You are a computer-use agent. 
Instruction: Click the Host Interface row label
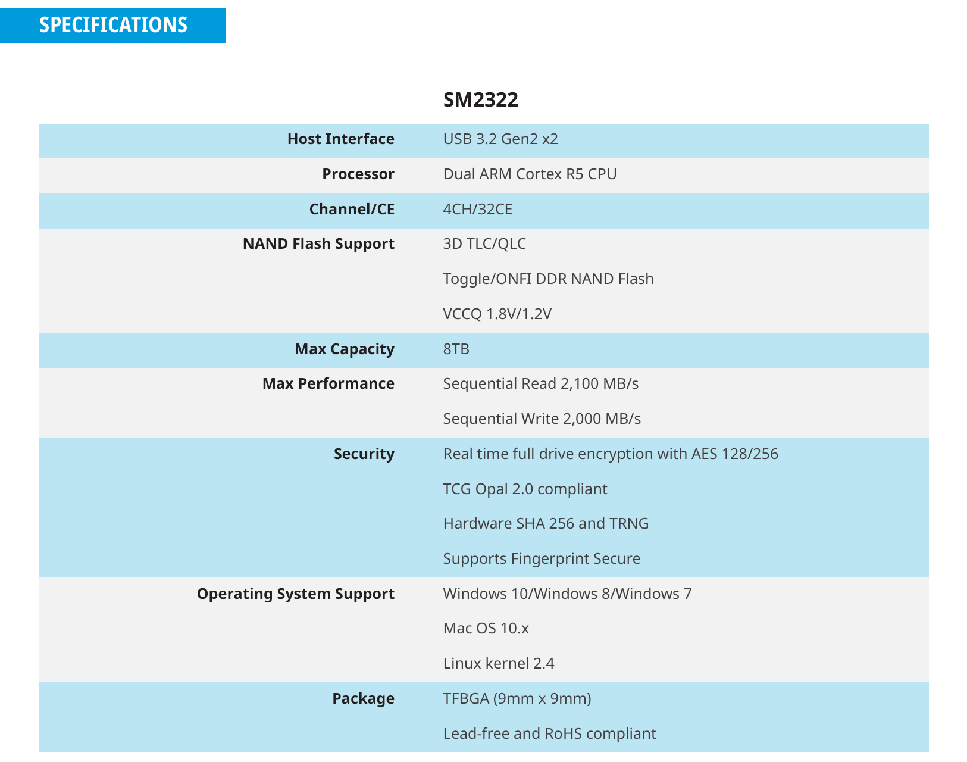tap(341, 139)
